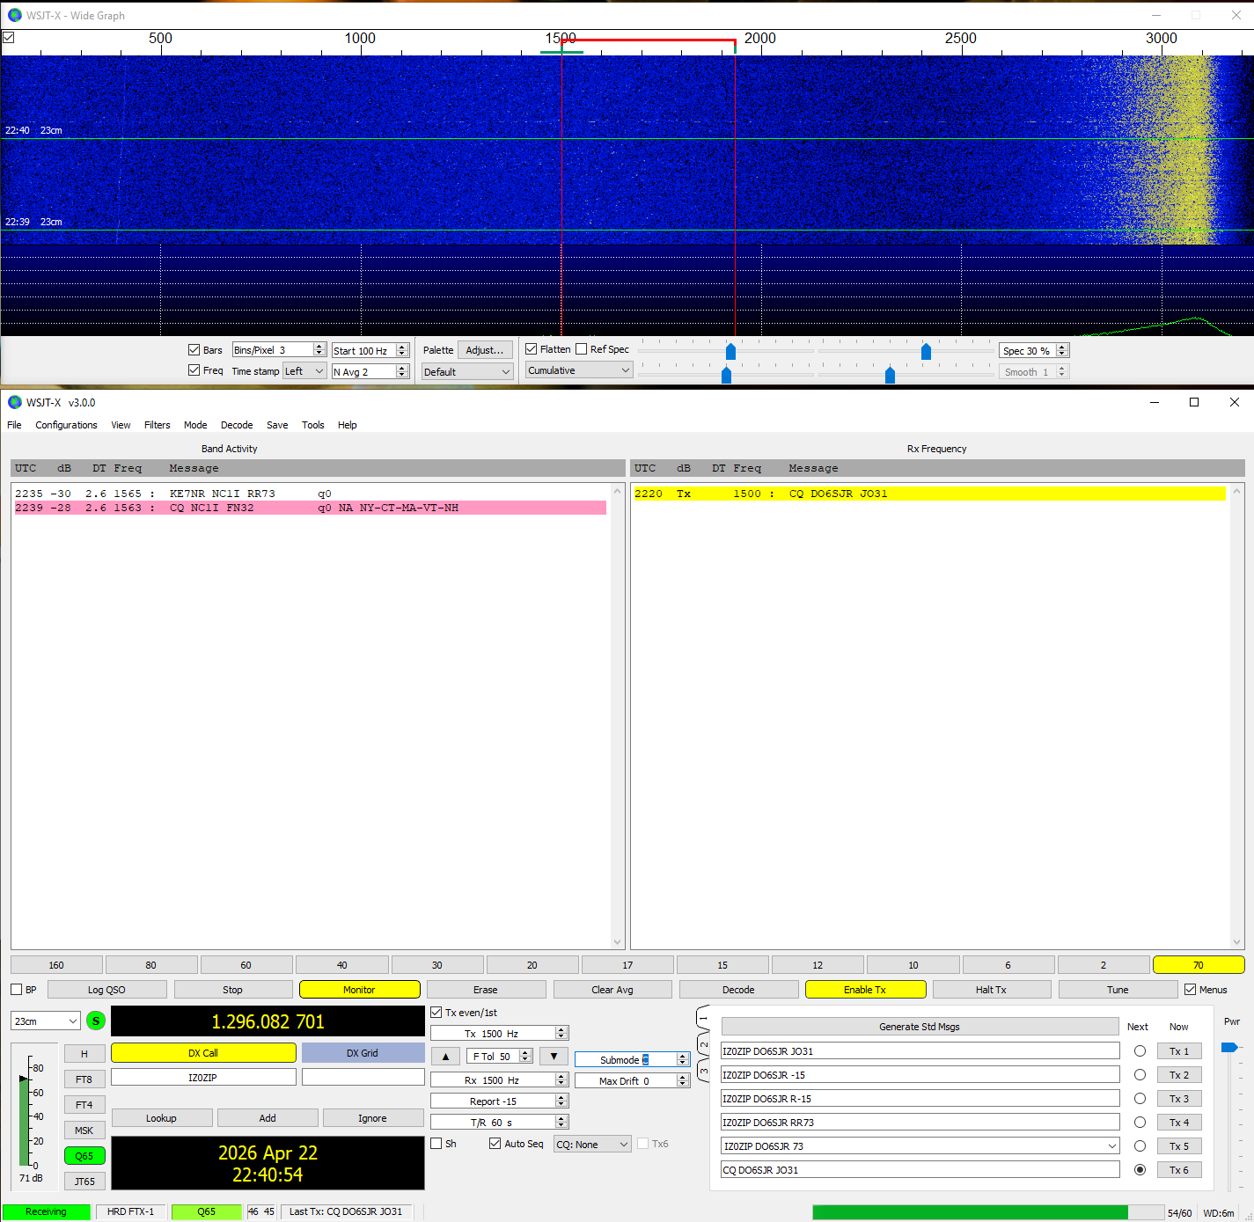The height and width of the screenshot is (1222, 1254).
Task: Open the Configurations menu
Action: pyautogui.click(x=66, y=425)
